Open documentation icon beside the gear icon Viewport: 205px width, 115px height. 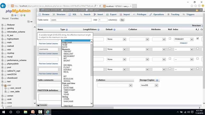click(x=18, y=15)
